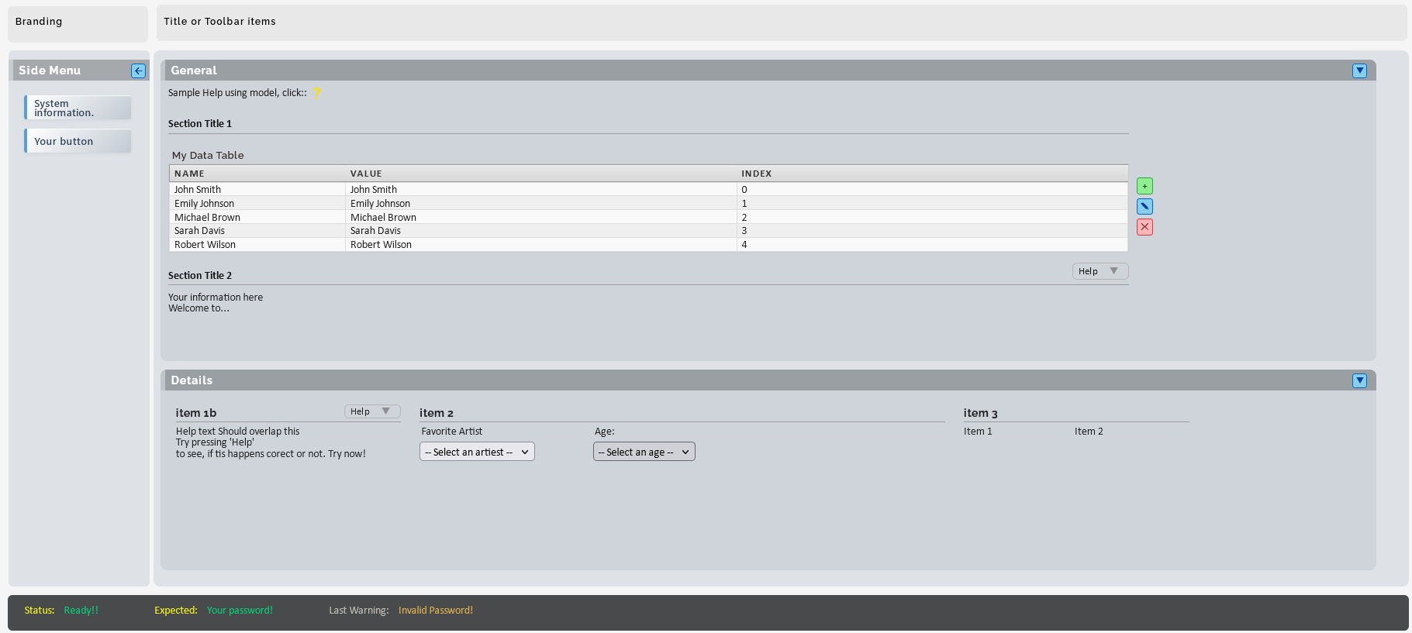Screen dimensions: 1412x633
Task: Click the green add row icon
Action: tap(1144, 186)
